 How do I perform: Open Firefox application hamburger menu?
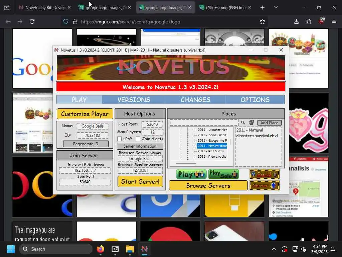(x=334, y=21)
